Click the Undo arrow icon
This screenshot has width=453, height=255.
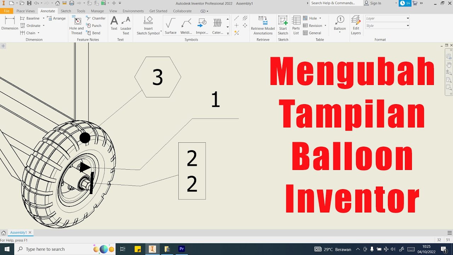point(36,3)
